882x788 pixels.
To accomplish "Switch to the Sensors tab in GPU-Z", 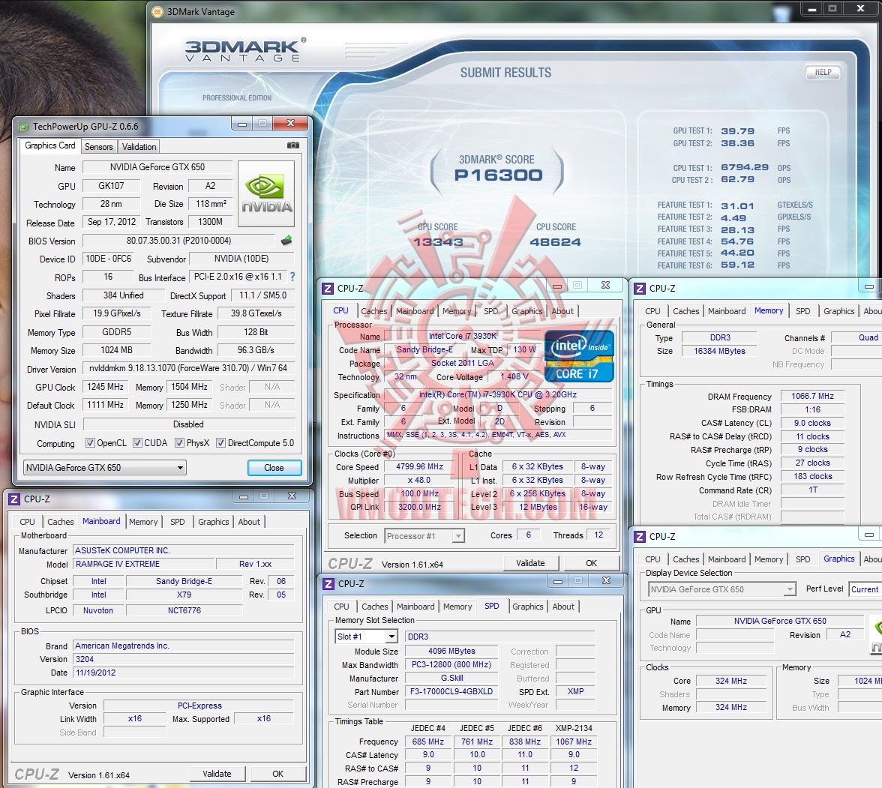I will [98, 147].
